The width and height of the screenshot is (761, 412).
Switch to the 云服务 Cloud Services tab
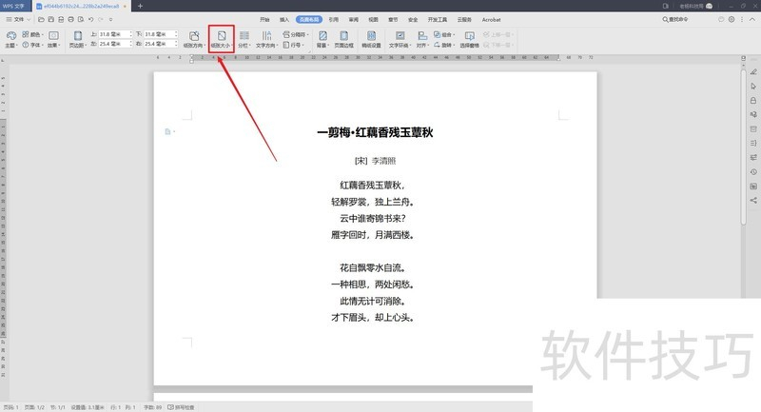pyautogui.click(x=464, y=19)
